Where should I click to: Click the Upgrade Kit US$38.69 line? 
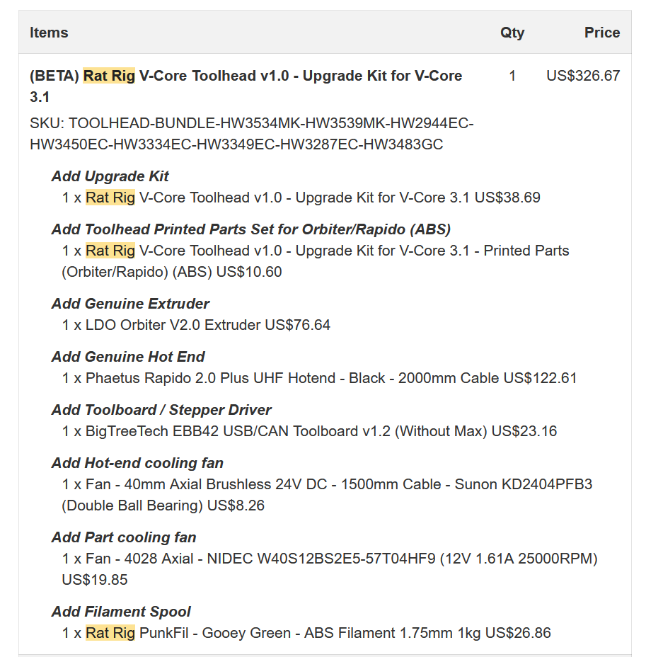(301, 198)
